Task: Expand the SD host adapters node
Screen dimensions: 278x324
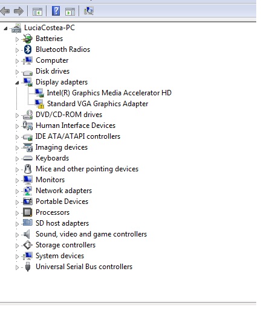Action: [17, 224]
